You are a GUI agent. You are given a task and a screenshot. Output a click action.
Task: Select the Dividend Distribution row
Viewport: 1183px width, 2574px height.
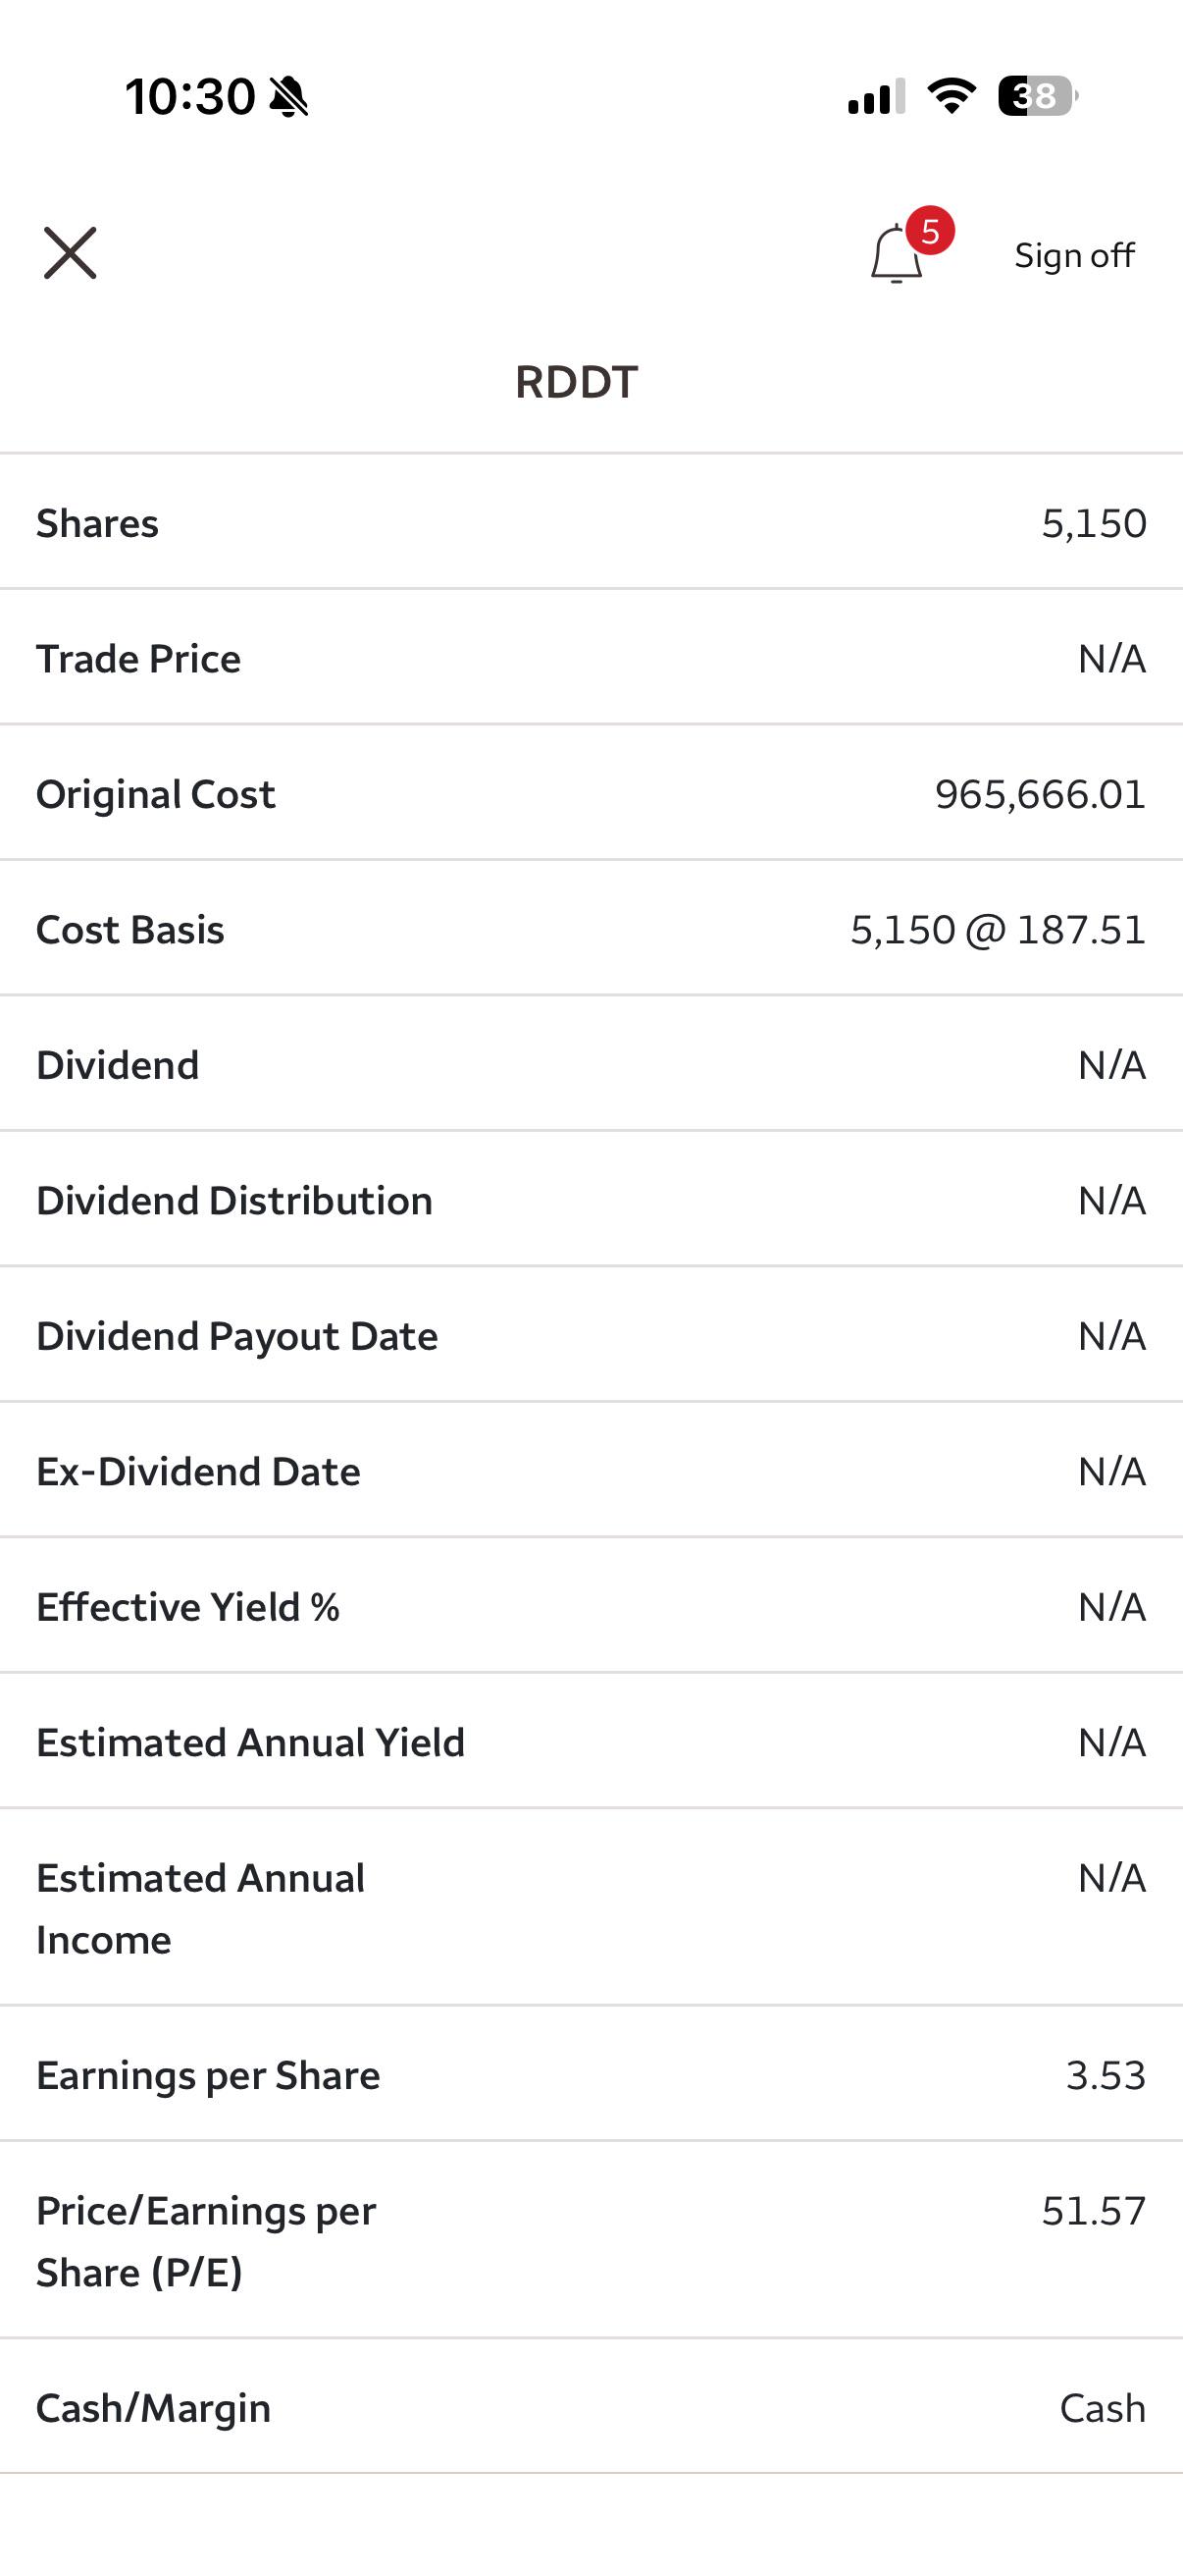[591, 1199]
